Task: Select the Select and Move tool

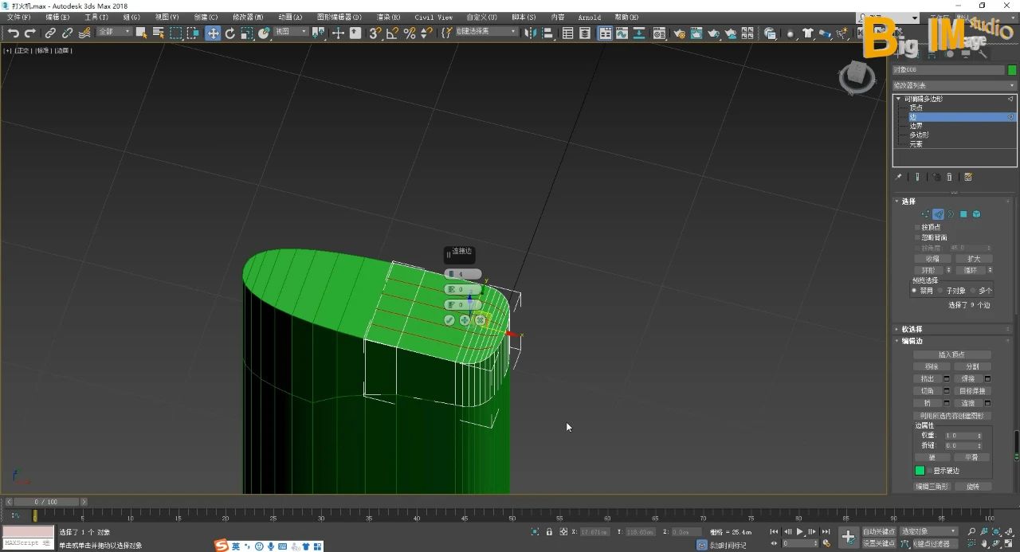Action: 213,33
